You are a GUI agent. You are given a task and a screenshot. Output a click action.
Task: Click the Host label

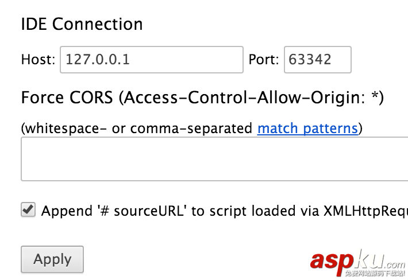(38, 60)
